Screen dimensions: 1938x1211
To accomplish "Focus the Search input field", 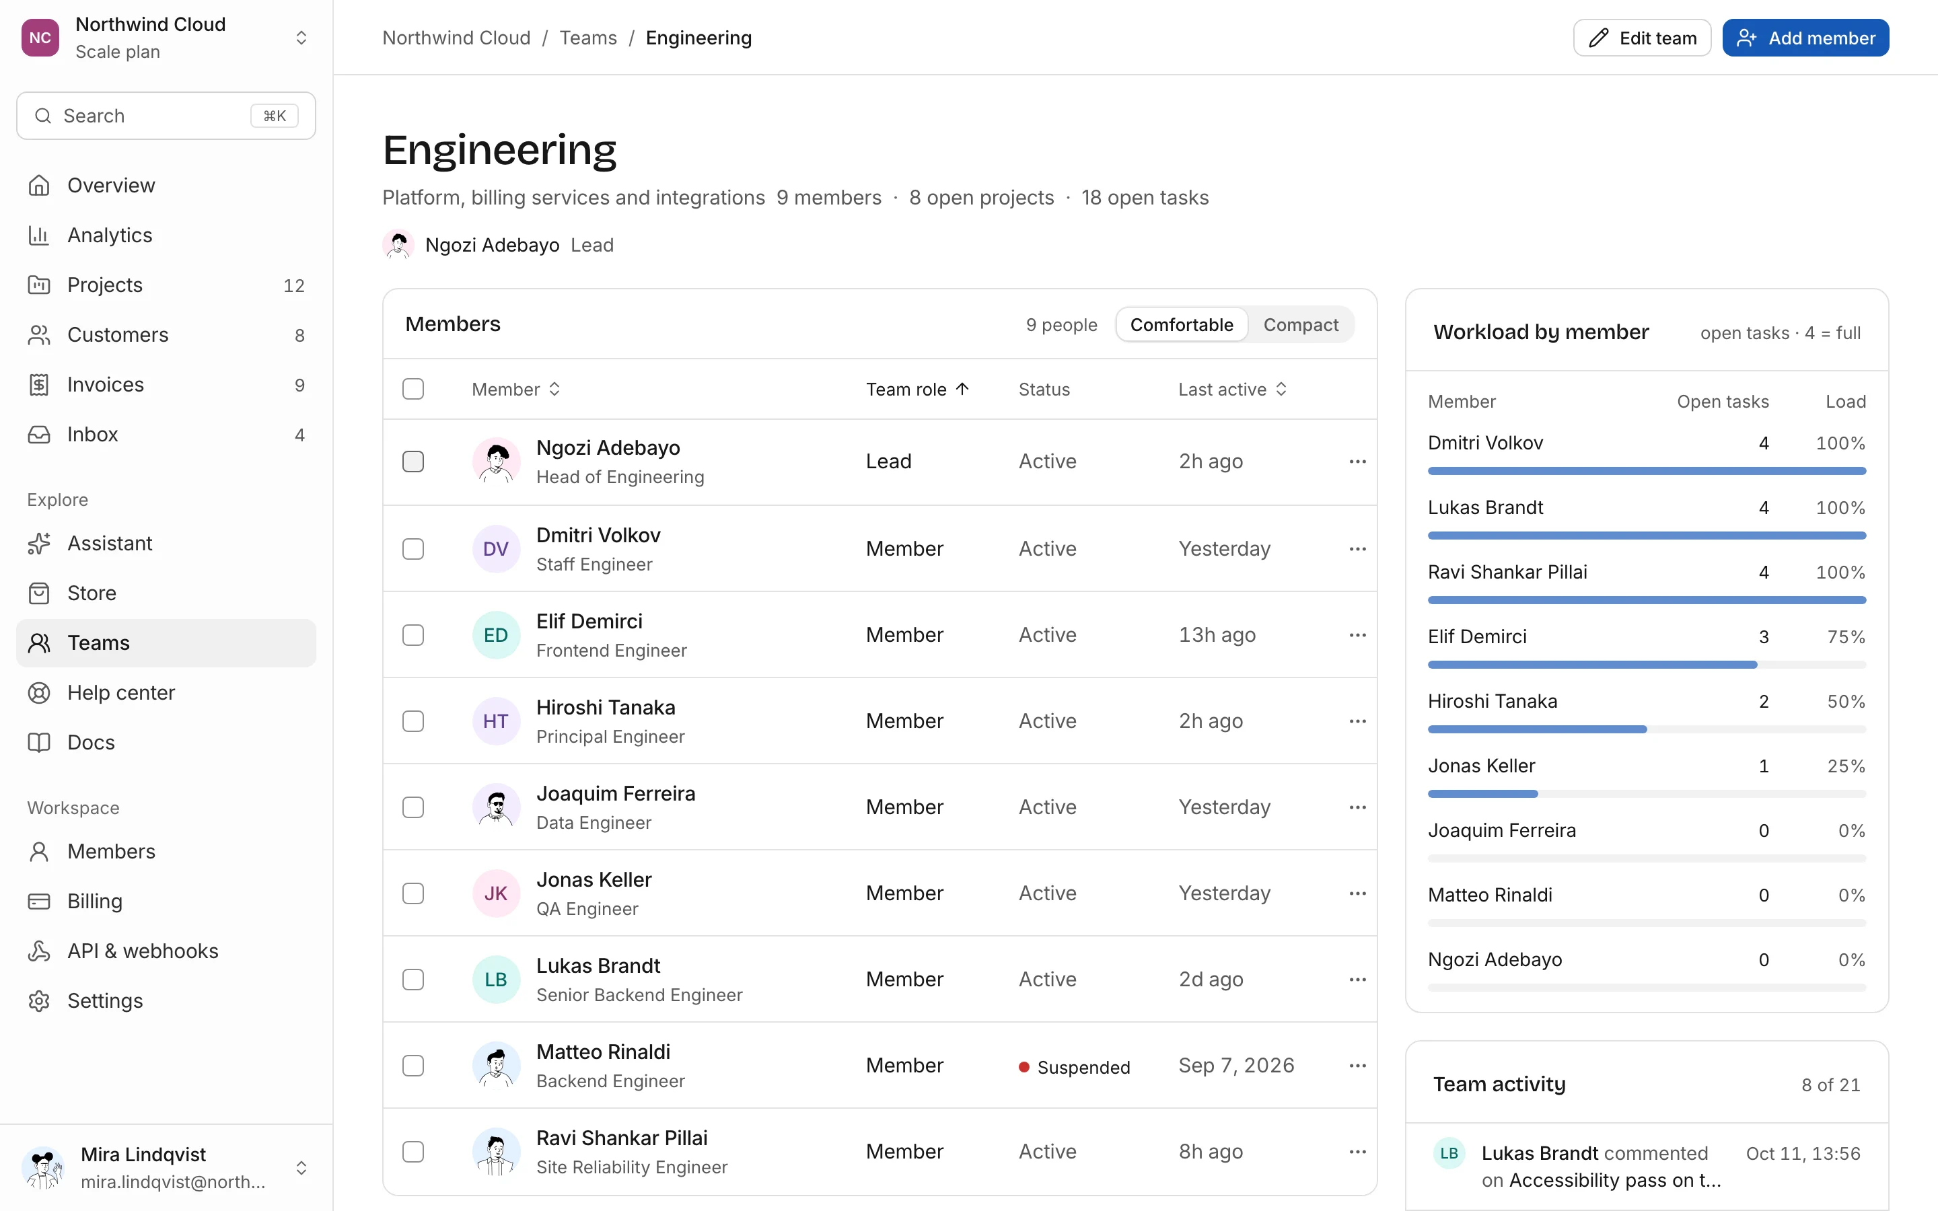I will 166,116.
